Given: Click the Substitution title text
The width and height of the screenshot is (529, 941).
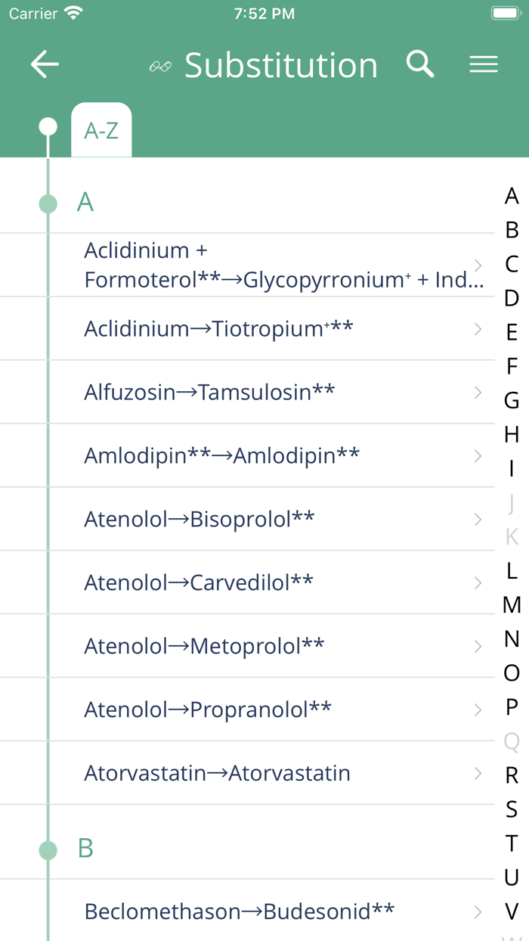Looking at the screenshot, I should (x=281, y=66).
